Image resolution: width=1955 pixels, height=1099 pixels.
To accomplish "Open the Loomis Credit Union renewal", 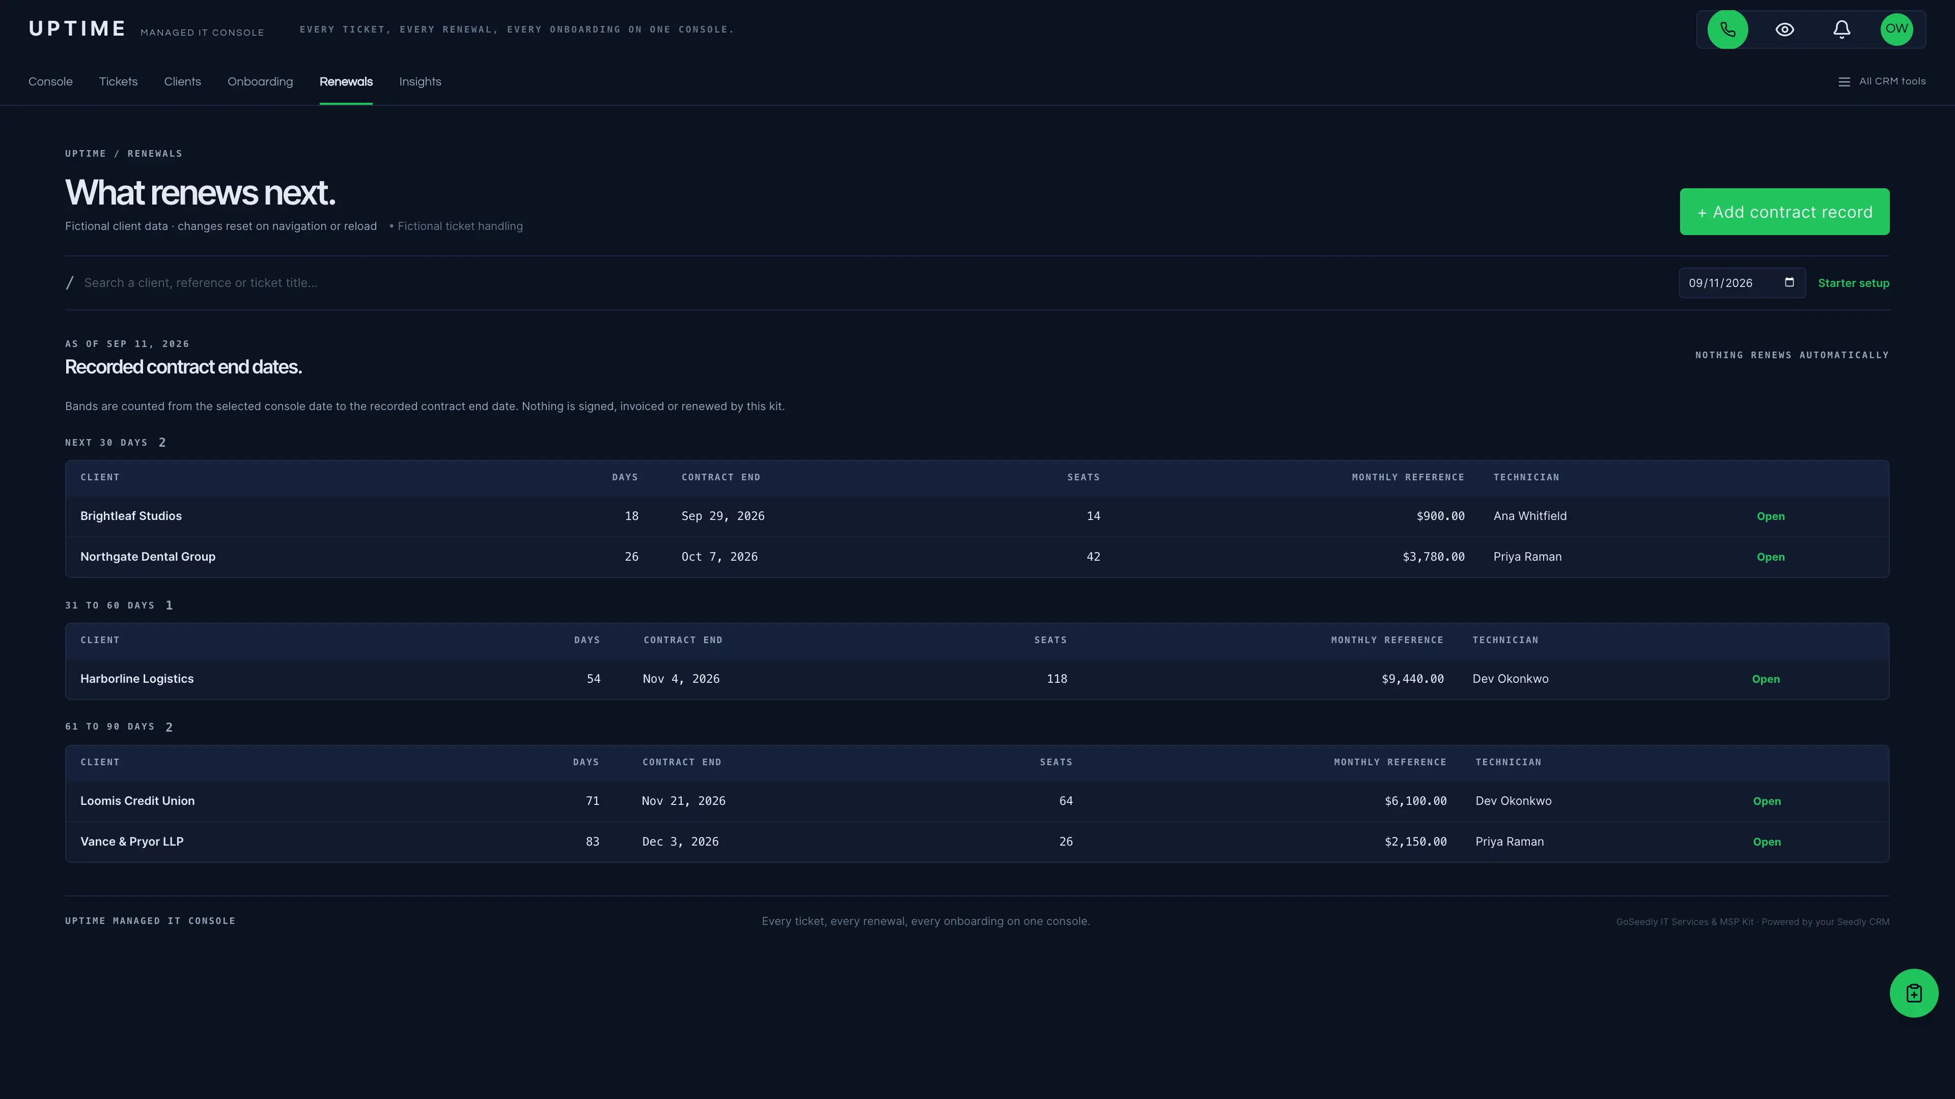I will [1766, 802].
